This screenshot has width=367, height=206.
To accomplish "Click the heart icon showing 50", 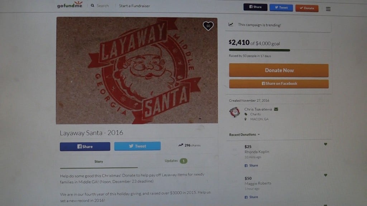I will [208, 26].
